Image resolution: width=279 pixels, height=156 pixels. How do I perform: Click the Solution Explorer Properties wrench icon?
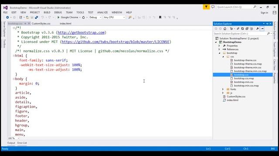[258, 29]
